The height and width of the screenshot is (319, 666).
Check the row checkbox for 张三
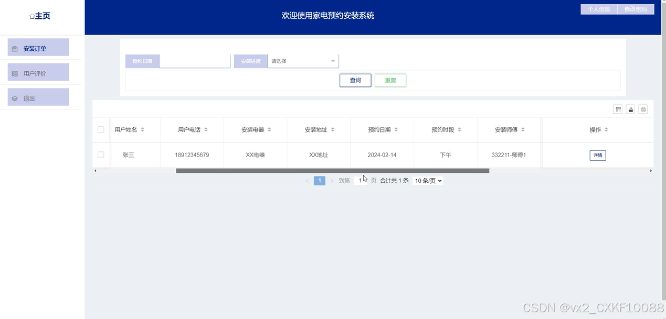(x=101, y=155)
